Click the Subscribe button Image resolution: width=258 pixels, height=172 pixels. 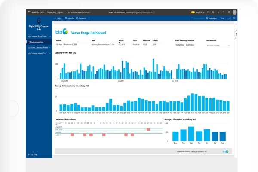point(70,18)
